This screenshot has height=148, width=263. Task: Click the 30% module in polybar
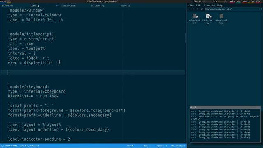coord(238,2)
